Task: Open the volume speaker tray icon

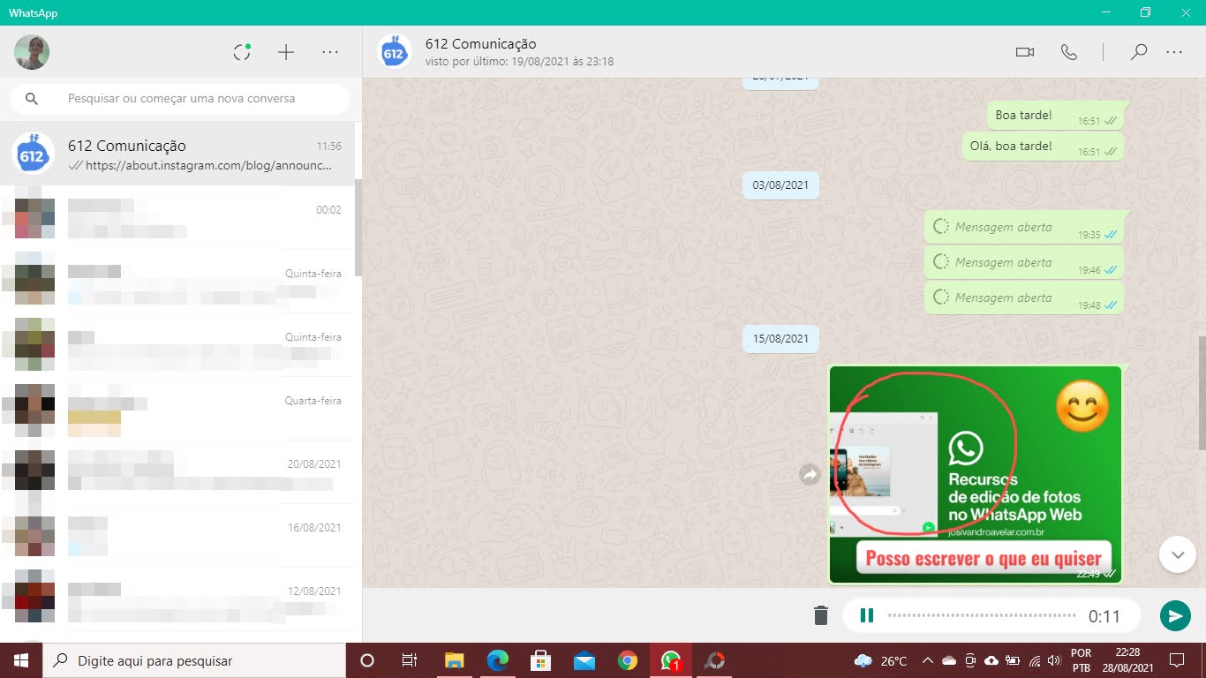Action: click(1053, 660)
